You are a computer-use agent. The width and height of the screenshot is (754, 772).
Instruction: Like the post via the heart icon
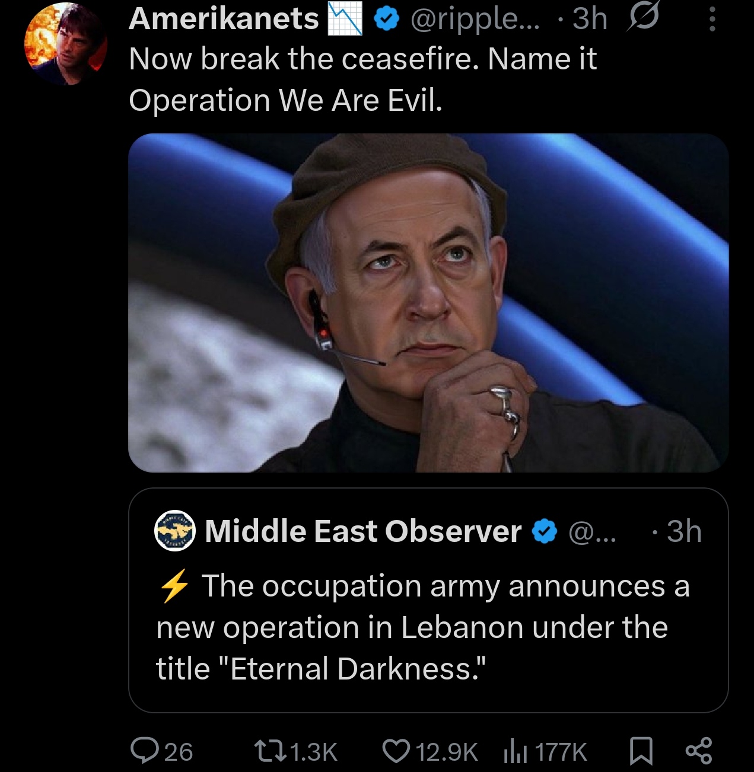coord(396,751)
